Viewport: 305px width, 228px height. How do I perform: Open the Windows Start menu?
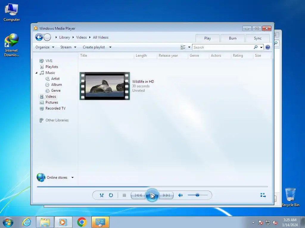(x=8, y=222)
